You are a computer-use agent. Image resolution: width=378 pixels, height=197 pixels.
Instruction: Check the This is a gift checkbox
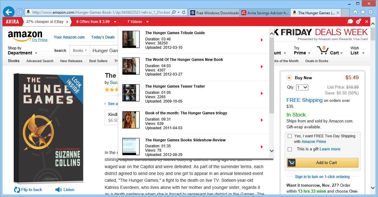click(290, 149)
